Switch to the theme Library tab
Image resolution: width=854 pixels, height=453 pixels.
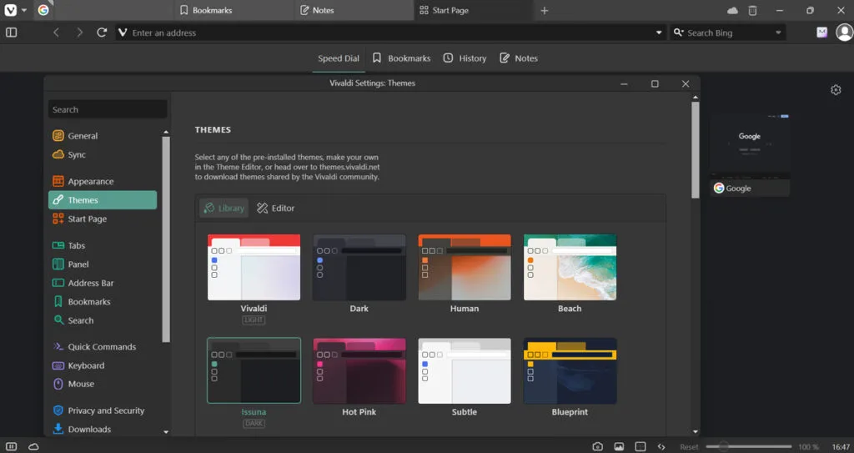click(x=224, y=209)
